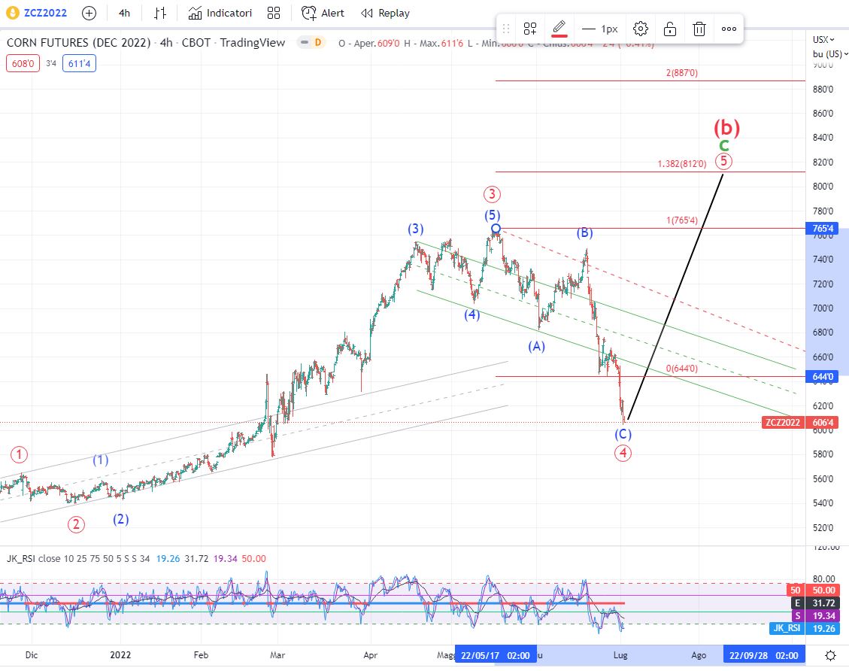Select the 2(887'0) Fibonacci level label
This screenshot has height=671, width=849.
[x=682, y=72]
